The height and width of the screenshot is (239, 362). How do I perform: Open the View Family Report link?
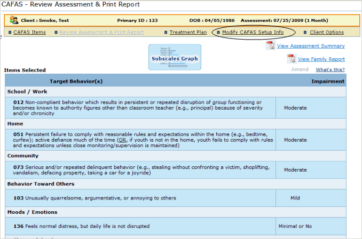[321, 59]
